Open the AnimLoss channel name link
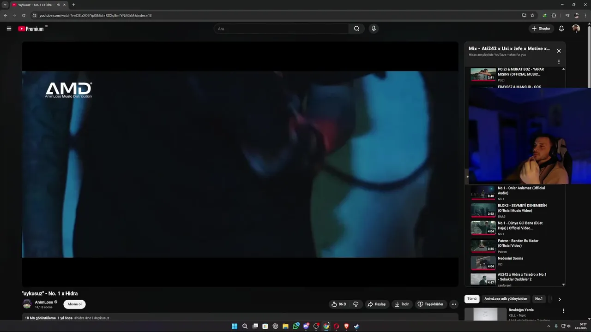The width and height of the screenshot is (591, 332). [44, 302]
